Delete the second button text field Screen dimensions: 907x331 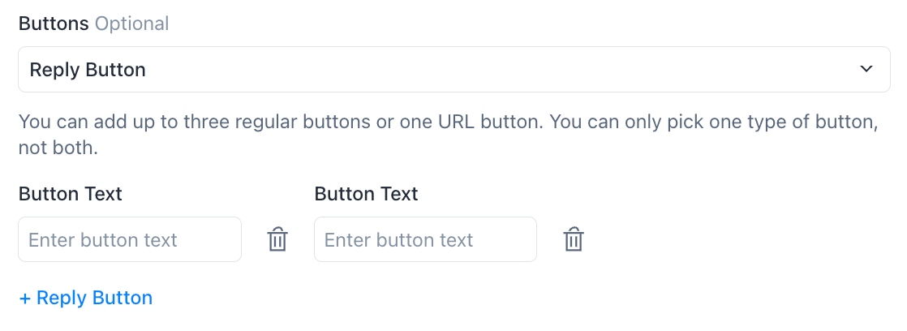click(x=574, y=240)
